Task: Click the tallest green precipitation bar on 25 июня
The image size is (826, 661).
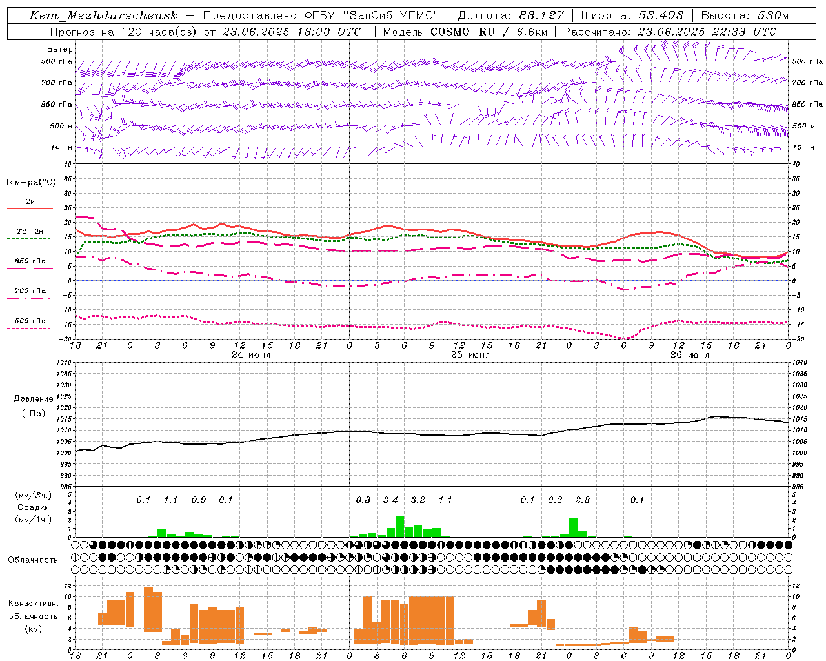Action: [400, 527]
